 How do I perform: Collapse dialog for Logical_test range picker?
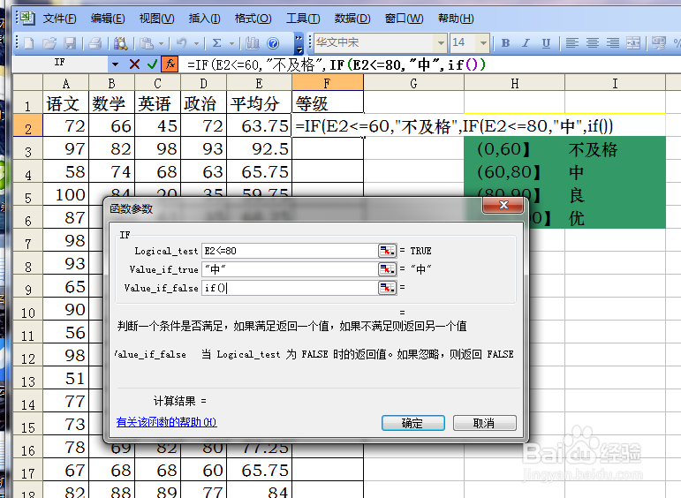pos(387,251)
